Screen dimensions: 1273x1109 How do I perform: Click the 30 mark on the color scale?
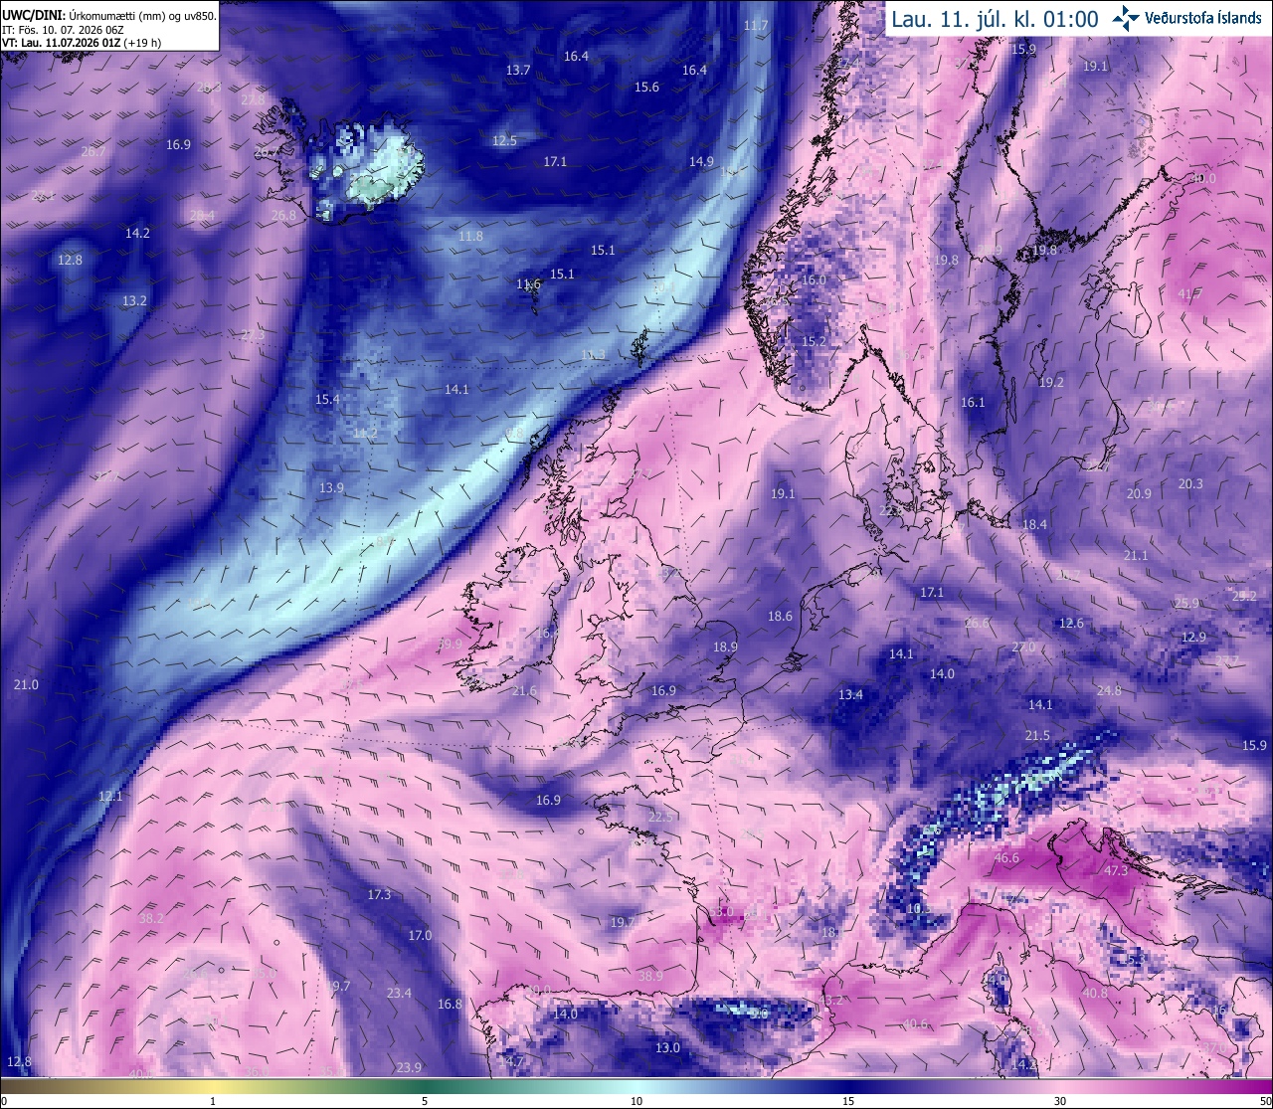1060,1101
